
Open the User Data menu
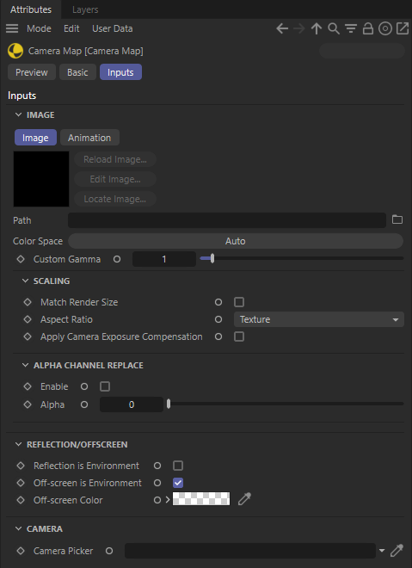click(x=112, y=28)
